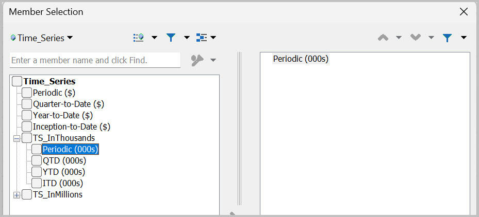Click the member name search field

point(95,60)
